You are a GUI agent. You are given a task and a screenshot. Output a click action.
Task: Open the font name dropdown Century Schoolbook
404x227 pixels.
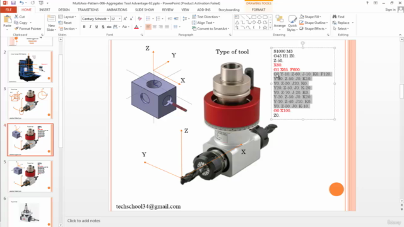click(109, 19)
